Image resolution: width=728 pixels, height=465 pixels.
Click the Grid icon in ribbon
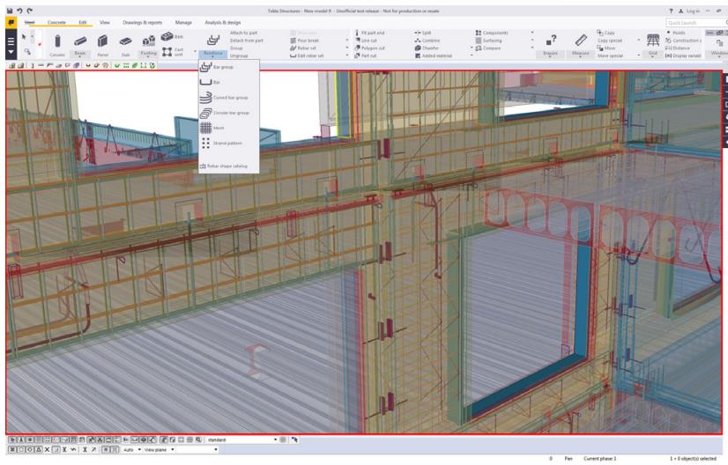coord(653,41)
